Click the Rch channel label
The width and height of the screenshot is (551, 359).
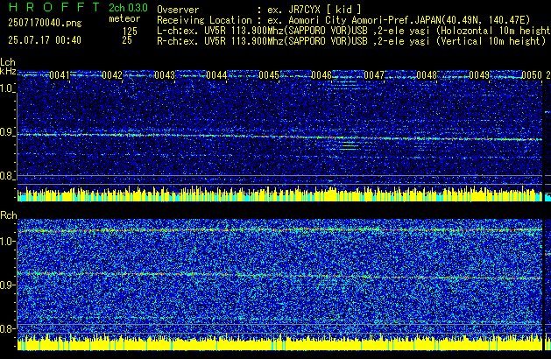point(9,215)
